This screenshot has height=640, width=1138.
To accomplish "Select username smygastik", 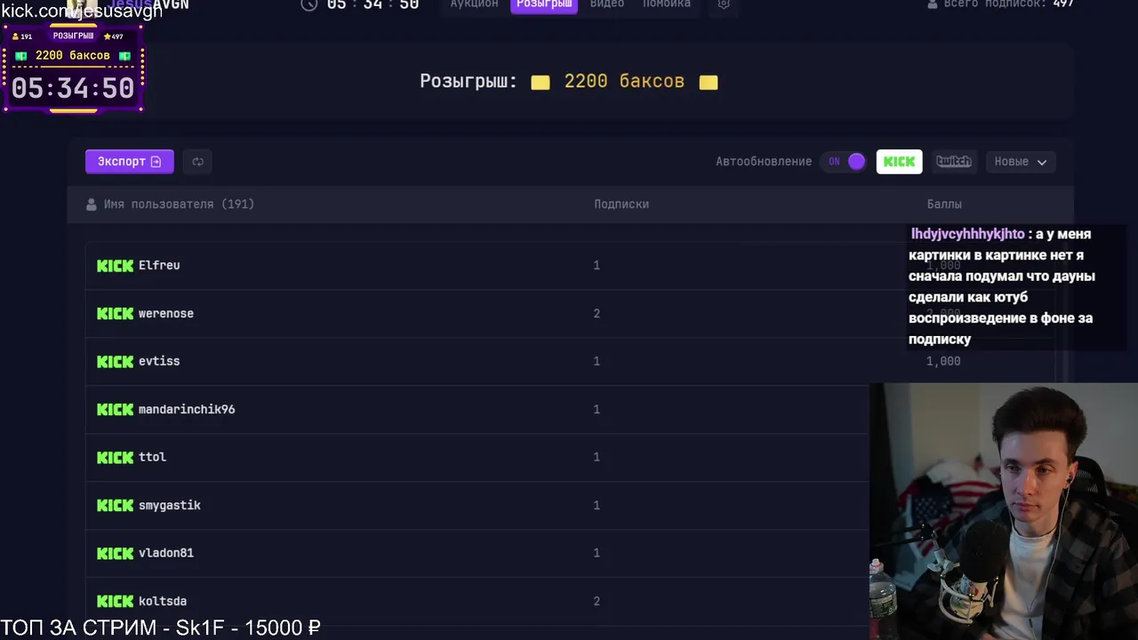I will tap(170, 505).
